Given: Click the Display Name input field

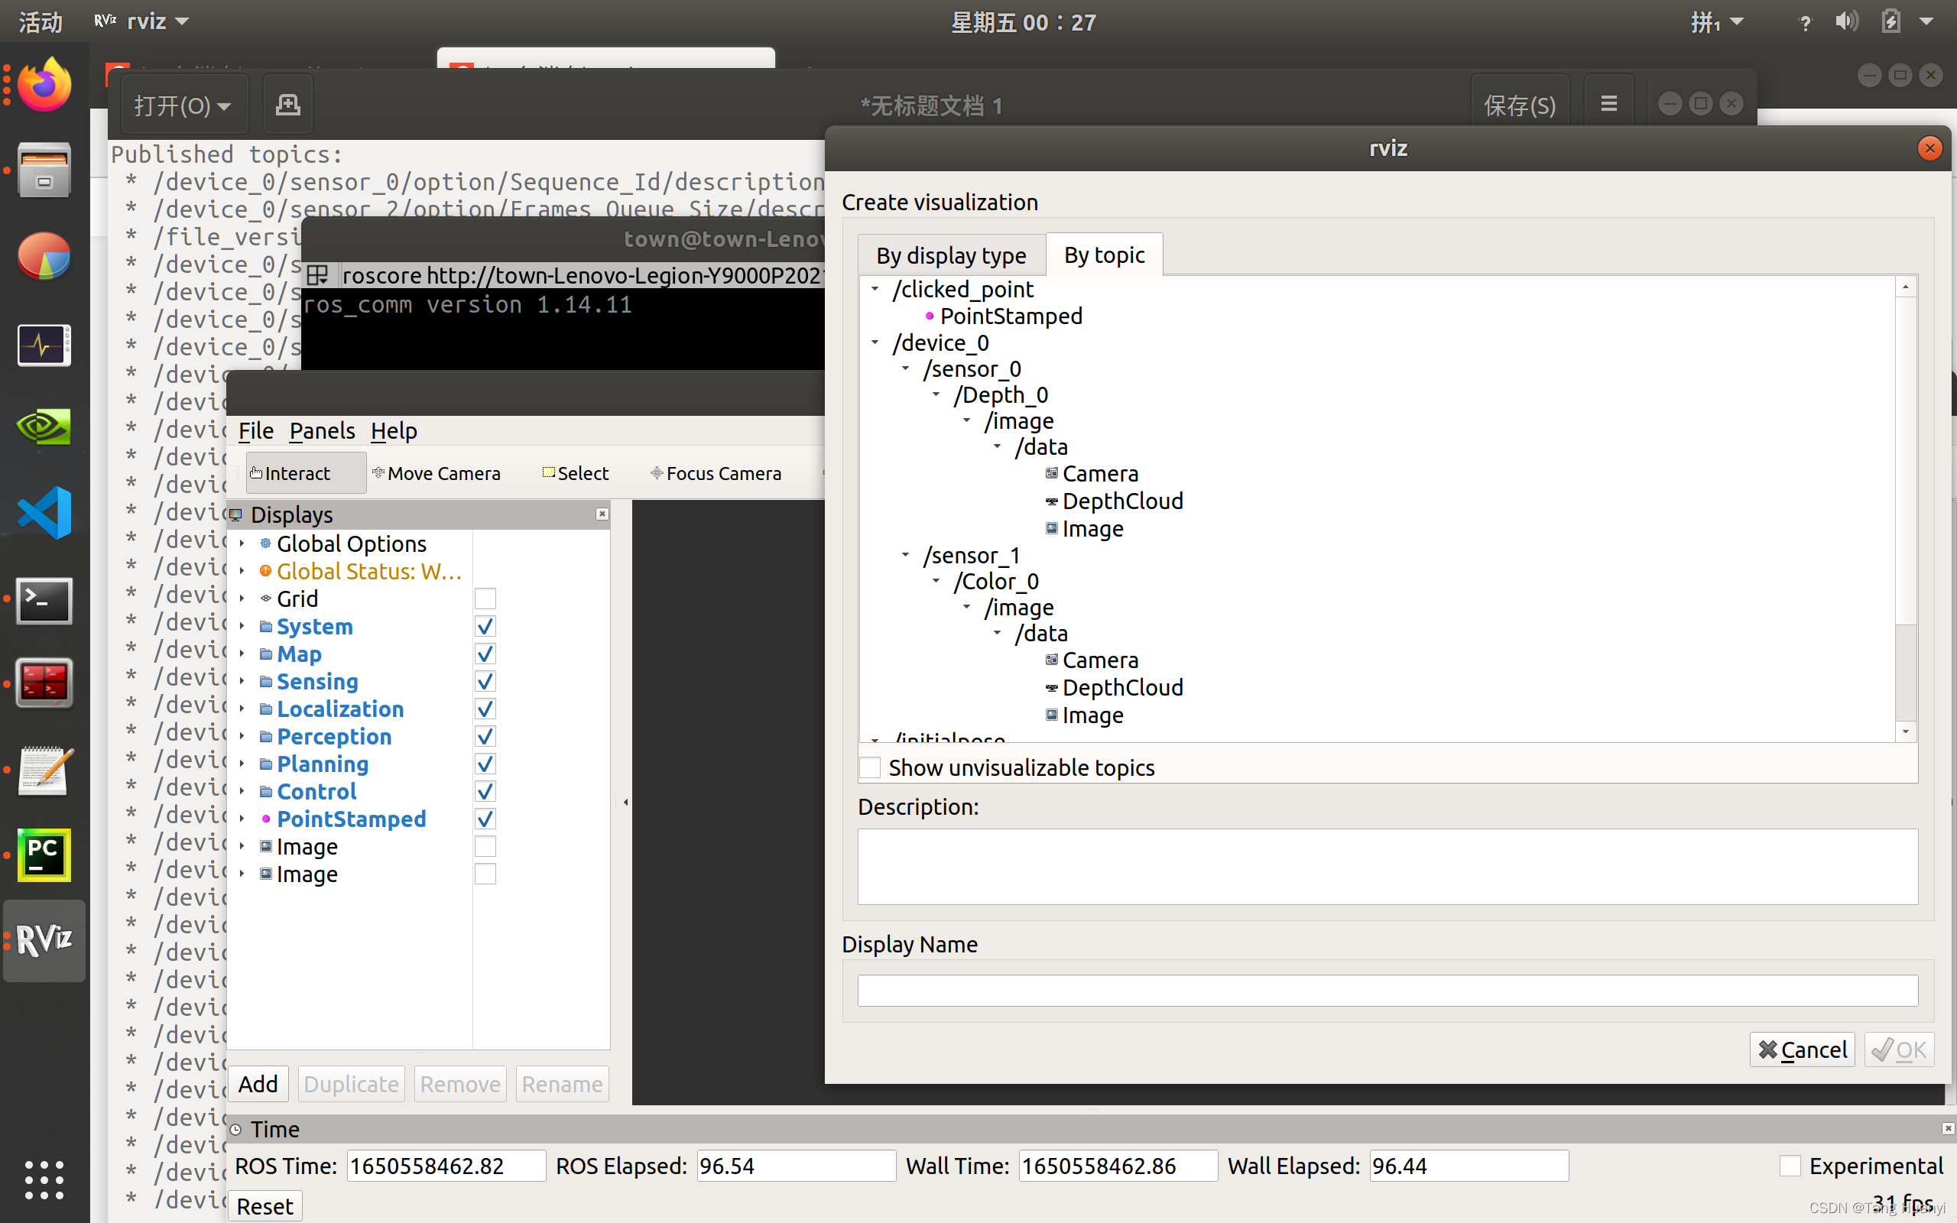Looking at the screenshot, I should click(x=1387, y=990).
